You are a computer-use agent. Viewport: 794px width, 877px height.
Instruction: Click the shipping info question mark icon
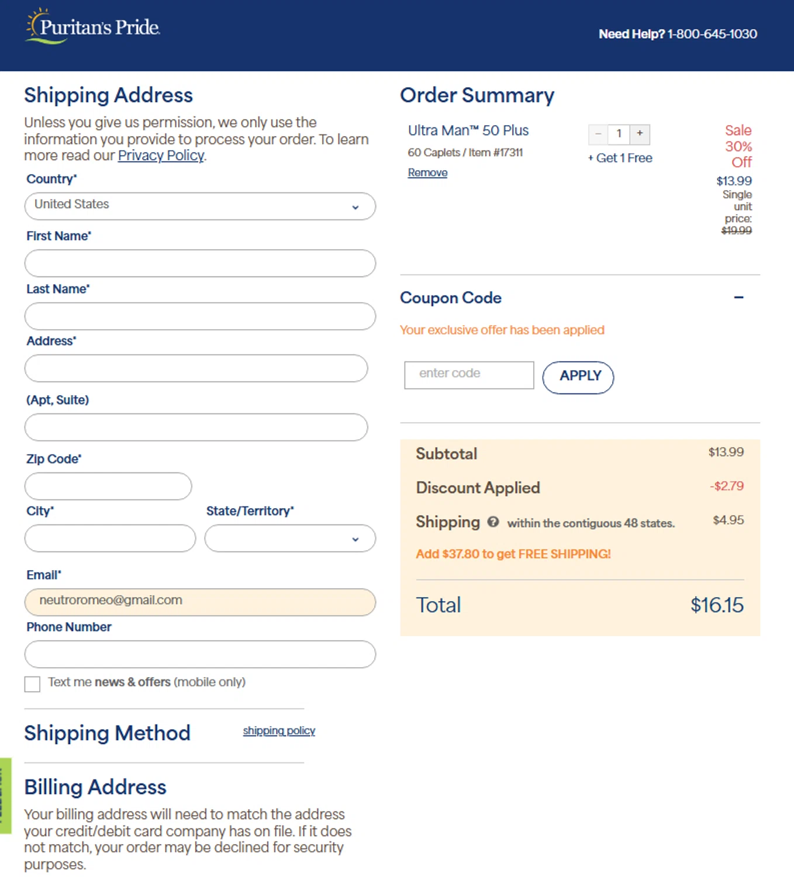click(493, 522)
